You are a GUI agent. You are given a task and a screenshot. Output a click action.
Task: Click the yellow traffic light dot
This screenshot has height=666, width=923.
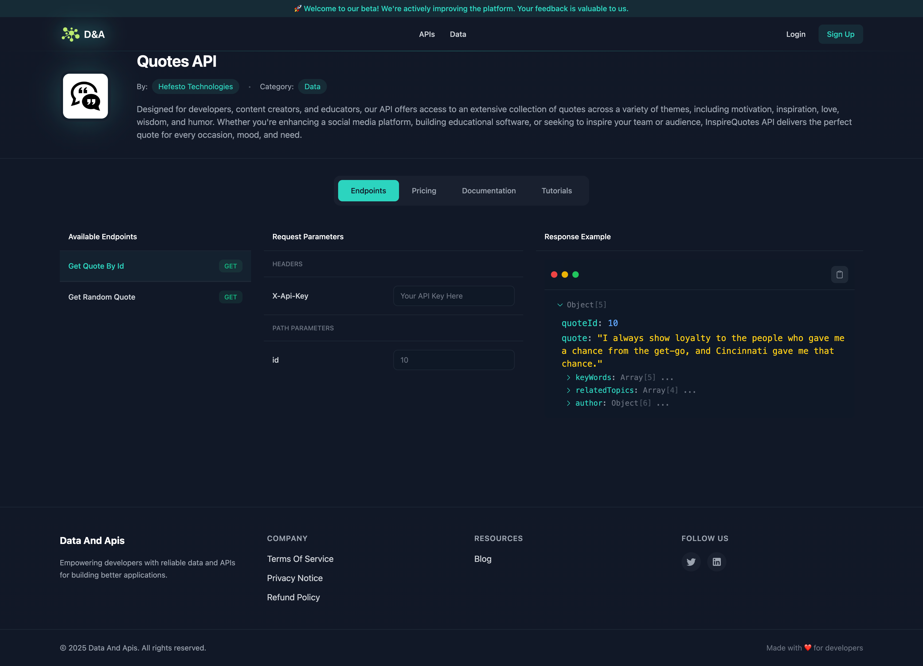tap(565, 275)
